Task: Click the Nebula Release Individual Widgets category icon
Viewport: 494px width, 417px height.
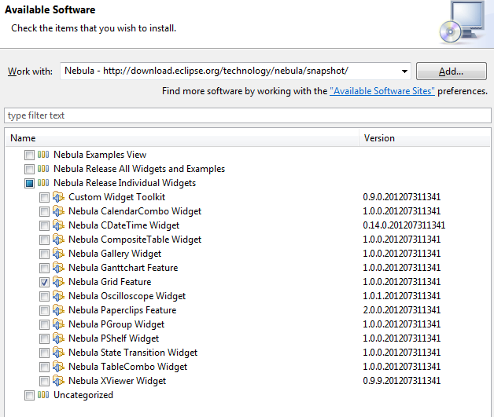Action: coord(43,183)
